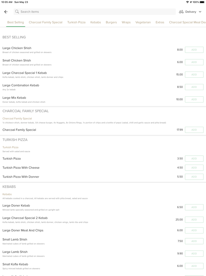Tap the Wi-Fi status icon
Screen dimensions: 206x276
[187, 2]
